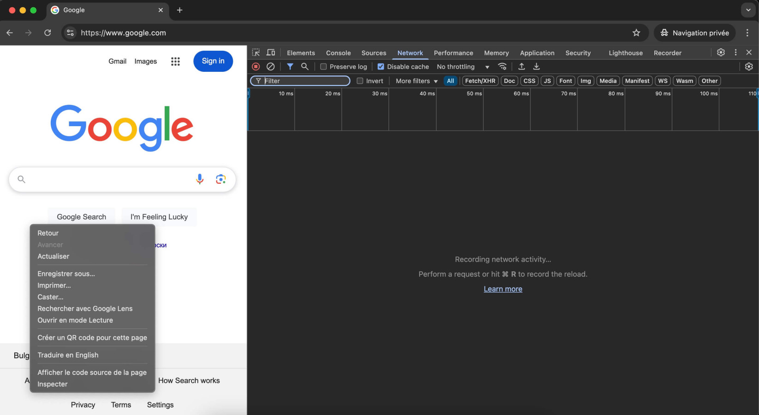Filter requests by CSS
The height and width of the screenshot is (415, 759).
529,81
